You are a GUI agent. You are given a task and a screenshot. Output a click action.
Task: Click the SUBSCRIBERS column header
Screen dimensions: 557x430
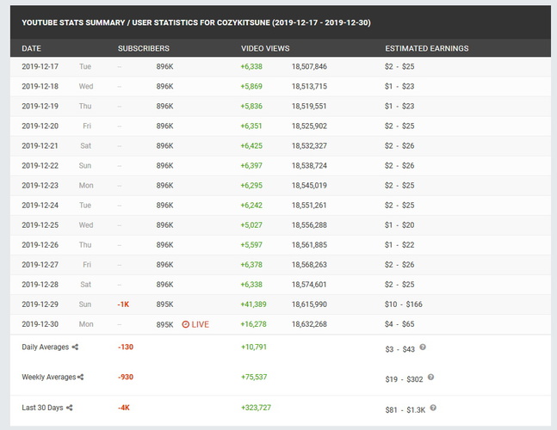coord(143,48)
